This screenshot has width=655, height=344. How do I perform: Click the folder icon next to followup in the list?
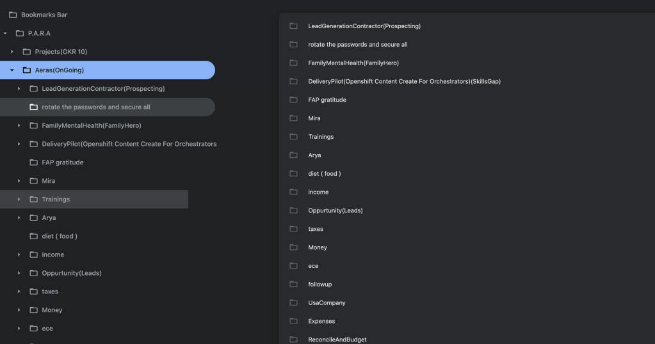[x=294, y=285]
